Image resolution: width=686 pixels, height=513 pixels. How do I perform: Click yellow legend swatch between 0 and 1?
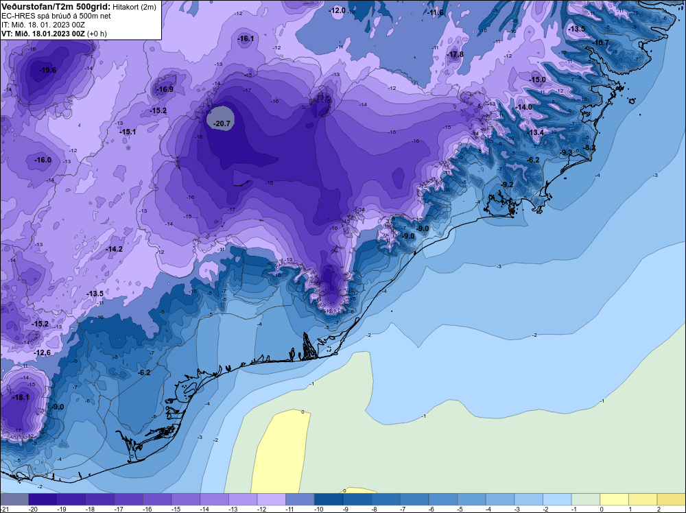(x=614, y=499)
